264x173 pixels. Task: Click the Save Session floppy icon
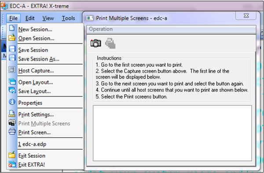click(12, 49)
